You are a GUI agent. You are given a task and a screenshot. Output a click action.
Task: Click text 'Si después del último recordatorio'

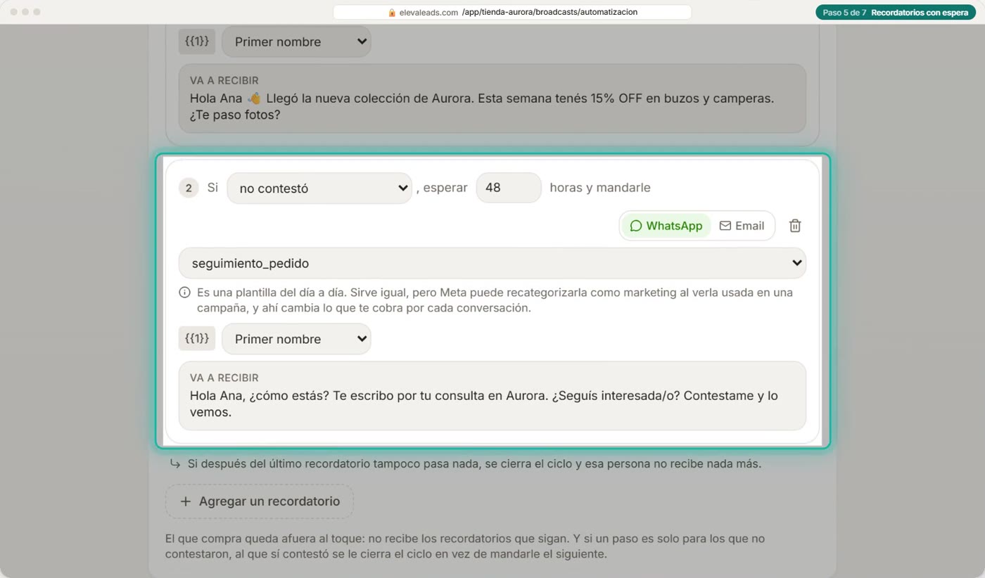click(x=277, y=464)
